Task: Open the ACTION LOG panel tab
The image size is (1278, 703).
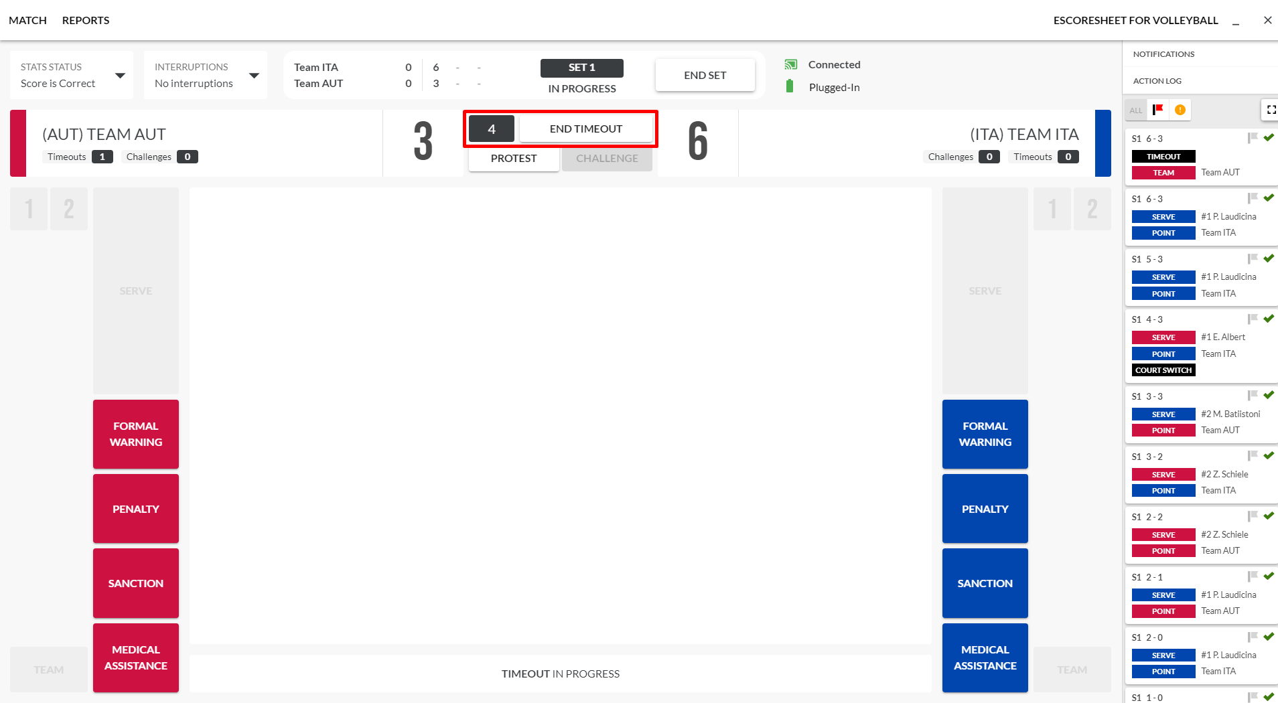Action: pyautogui.click(x=1157, y=81)
